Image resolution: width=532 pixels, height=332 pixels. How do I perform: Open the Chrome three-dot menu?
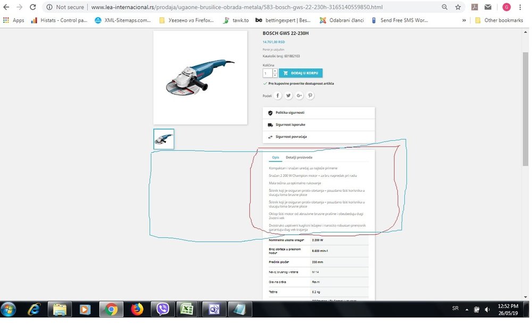(x=520, y=7)
